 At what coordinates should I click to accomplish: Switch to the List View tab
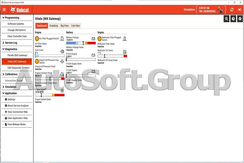coord(75,26)
